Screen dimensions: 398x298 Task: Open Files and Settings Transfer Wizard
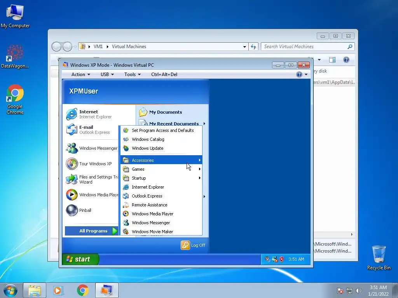(92, 179)
